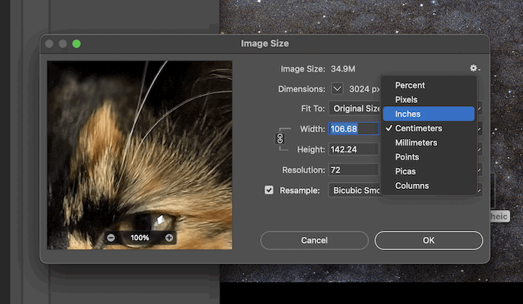Expand the Dimensions unit dropdown arrow
This screenshot has height=304, width=523.
click(337, 89)
